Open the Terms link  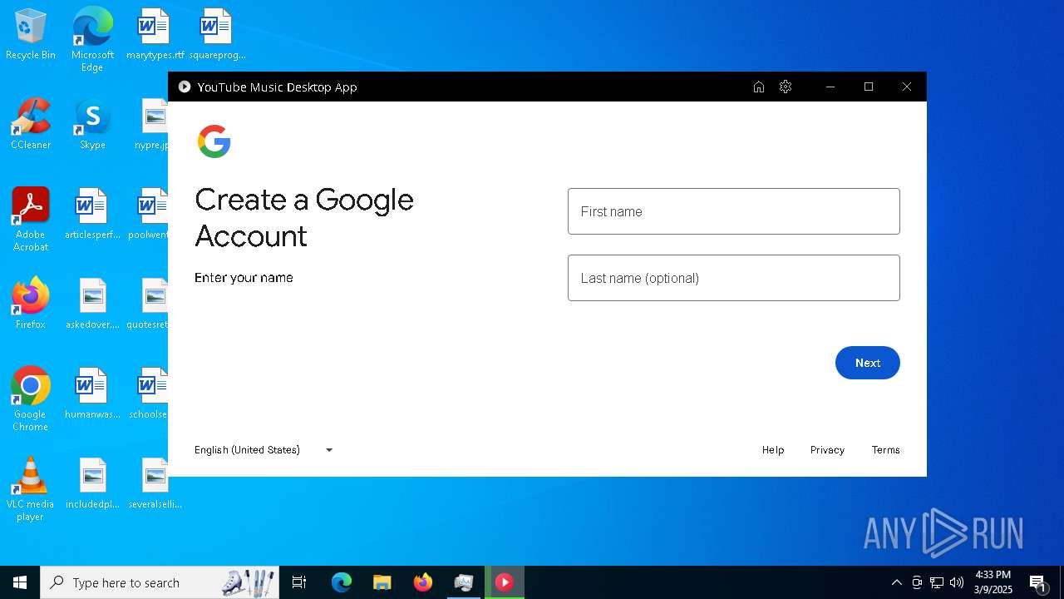pos(885,450)
